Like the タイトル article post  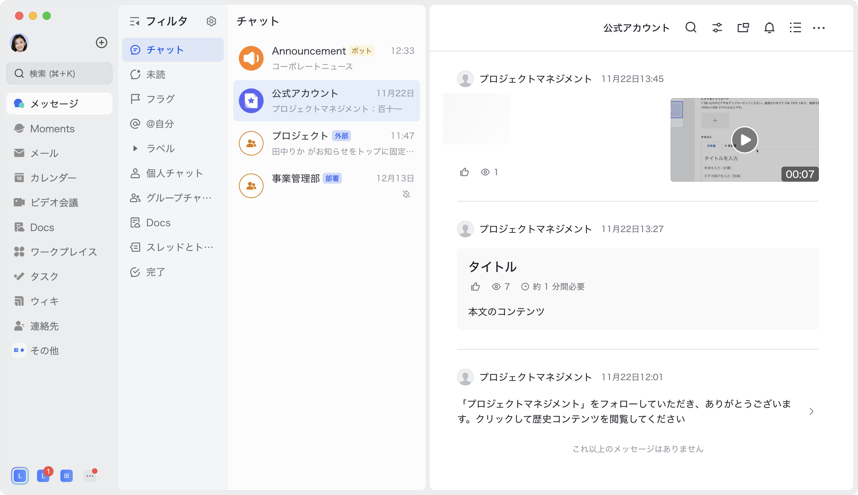pyautogui.click(x=475, y=287)
